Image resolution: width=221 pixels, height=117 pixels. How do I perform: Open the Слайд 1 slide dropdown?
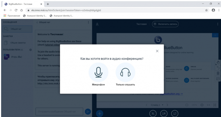point(157,105)
